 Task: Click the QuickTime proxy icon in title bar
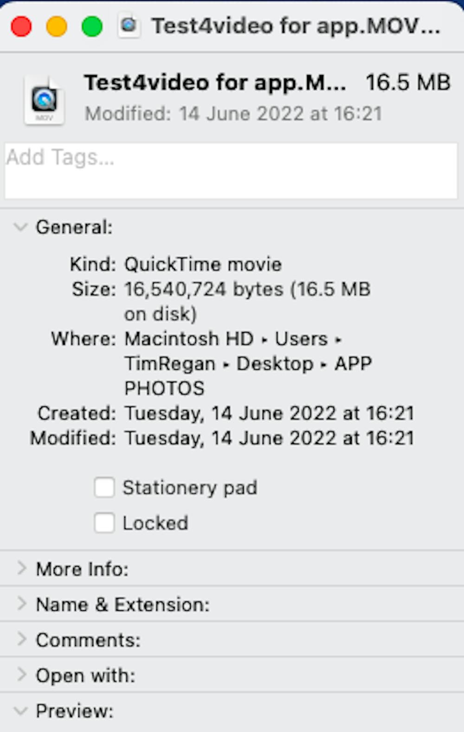coord(129,25)
